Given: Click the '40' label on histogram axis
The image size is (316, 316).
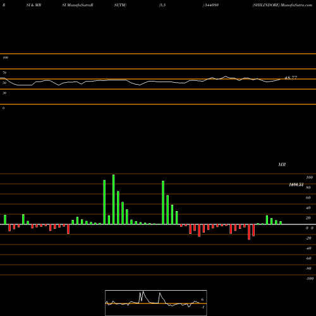Looking at the screenshot, I should pos(308,208).
